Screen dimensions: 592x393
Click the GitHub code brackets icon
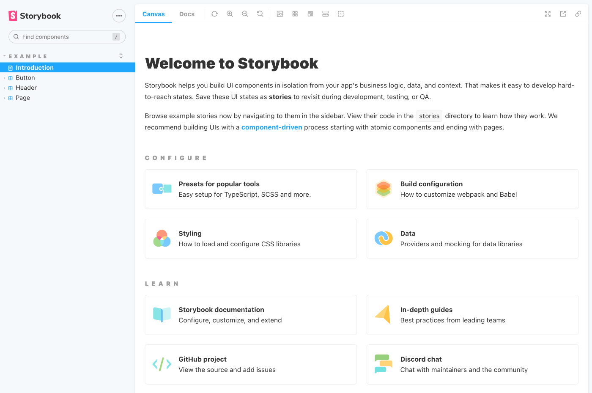coord(162,364)
